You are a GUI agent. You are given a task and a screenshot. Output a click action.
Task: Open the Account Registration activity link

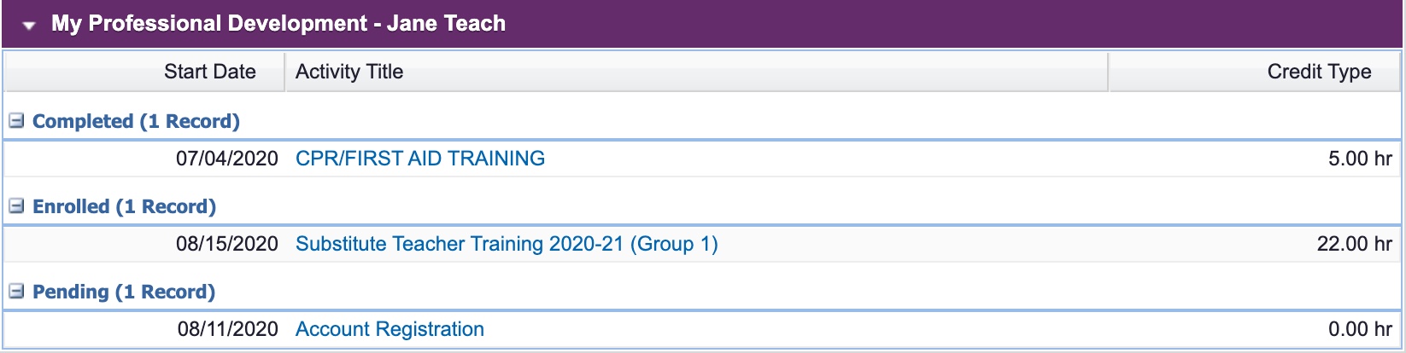coord(390,329)
